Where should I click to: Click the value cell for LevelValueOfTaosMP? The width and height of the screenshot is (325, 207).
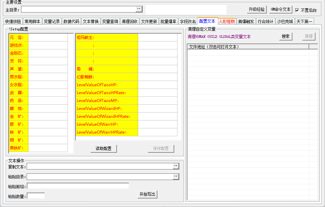click(x=157, y=101)
